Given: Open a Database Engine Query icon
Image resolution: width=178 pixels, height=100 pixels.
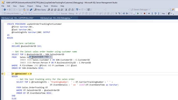Looking at the screenshot, I should pos(49,10).
